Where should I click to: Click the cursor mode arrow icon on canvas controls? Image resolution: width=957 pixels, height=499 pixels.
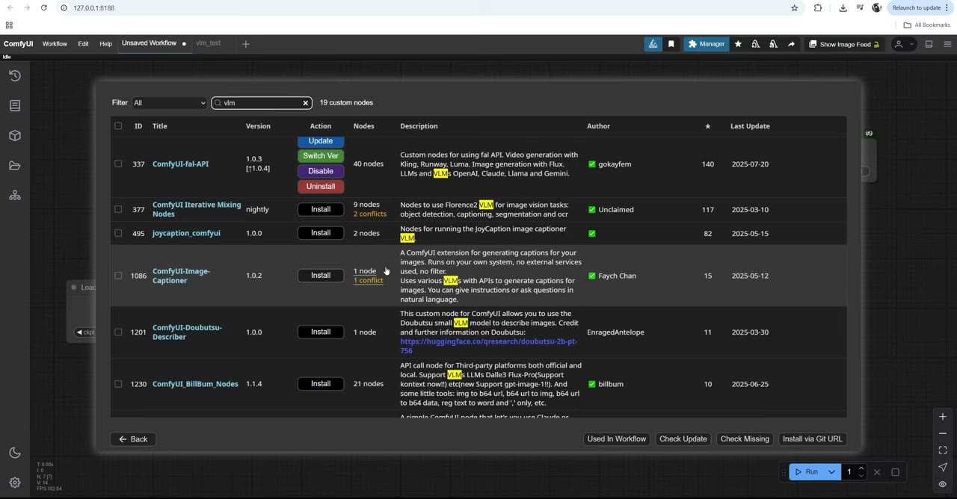point(943,468)
